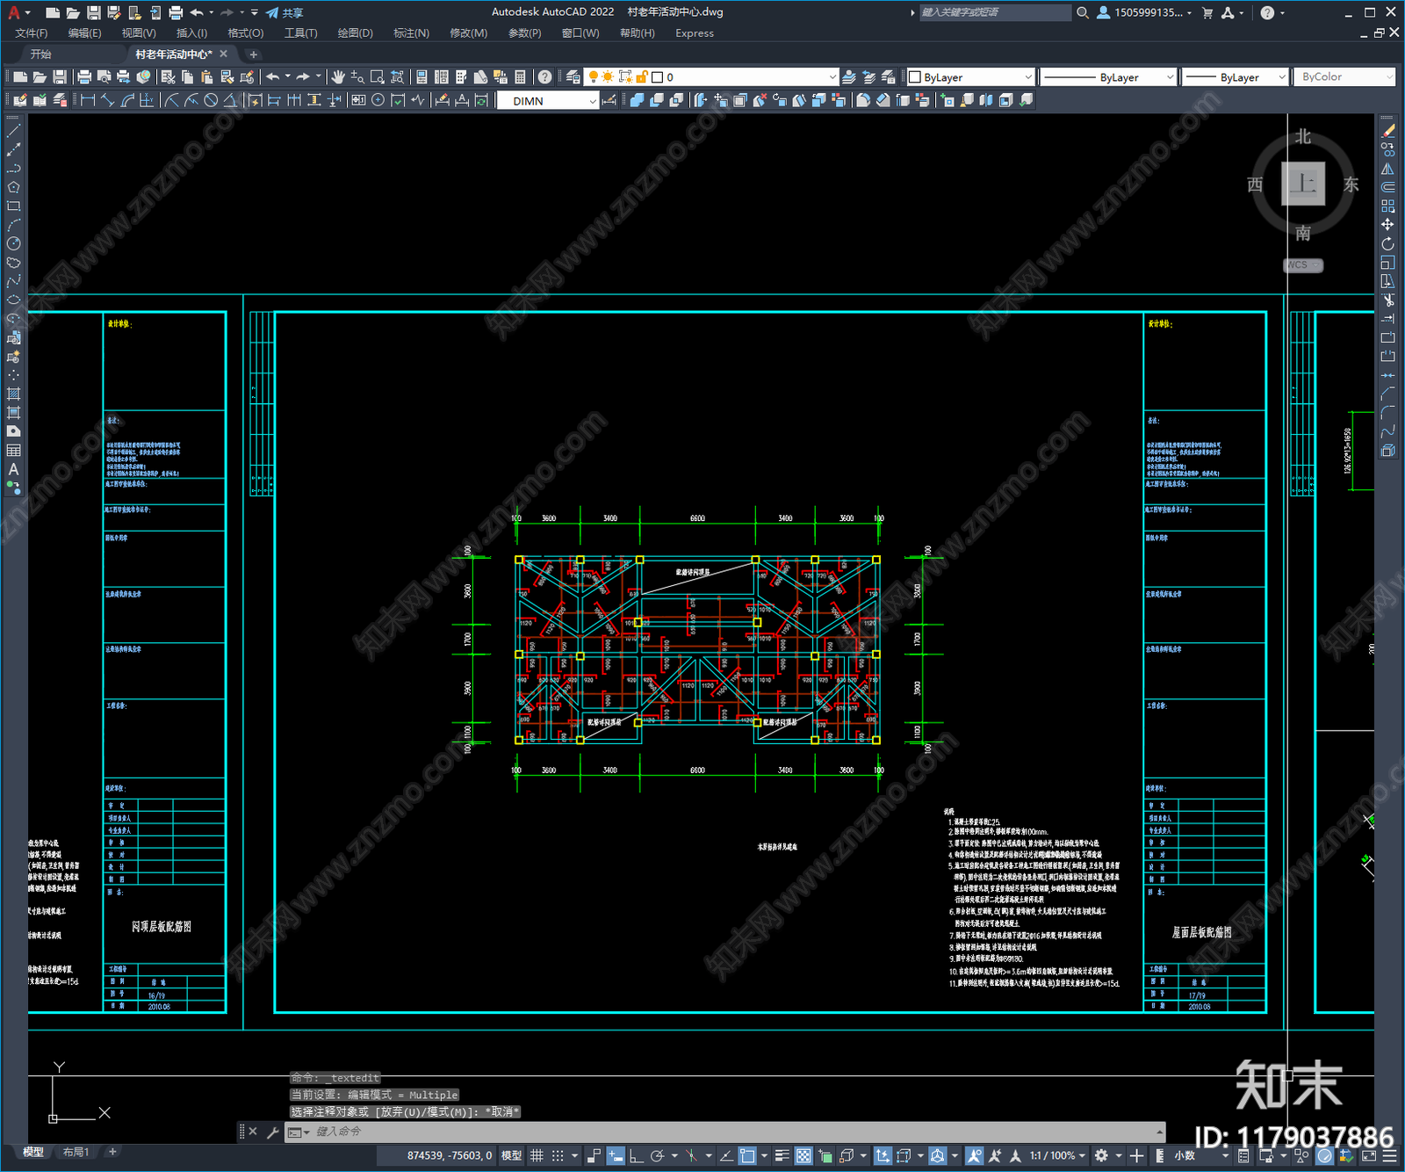Select the Circle tool in draw toolbar
1405x1172 pixels.
[13, 243]
